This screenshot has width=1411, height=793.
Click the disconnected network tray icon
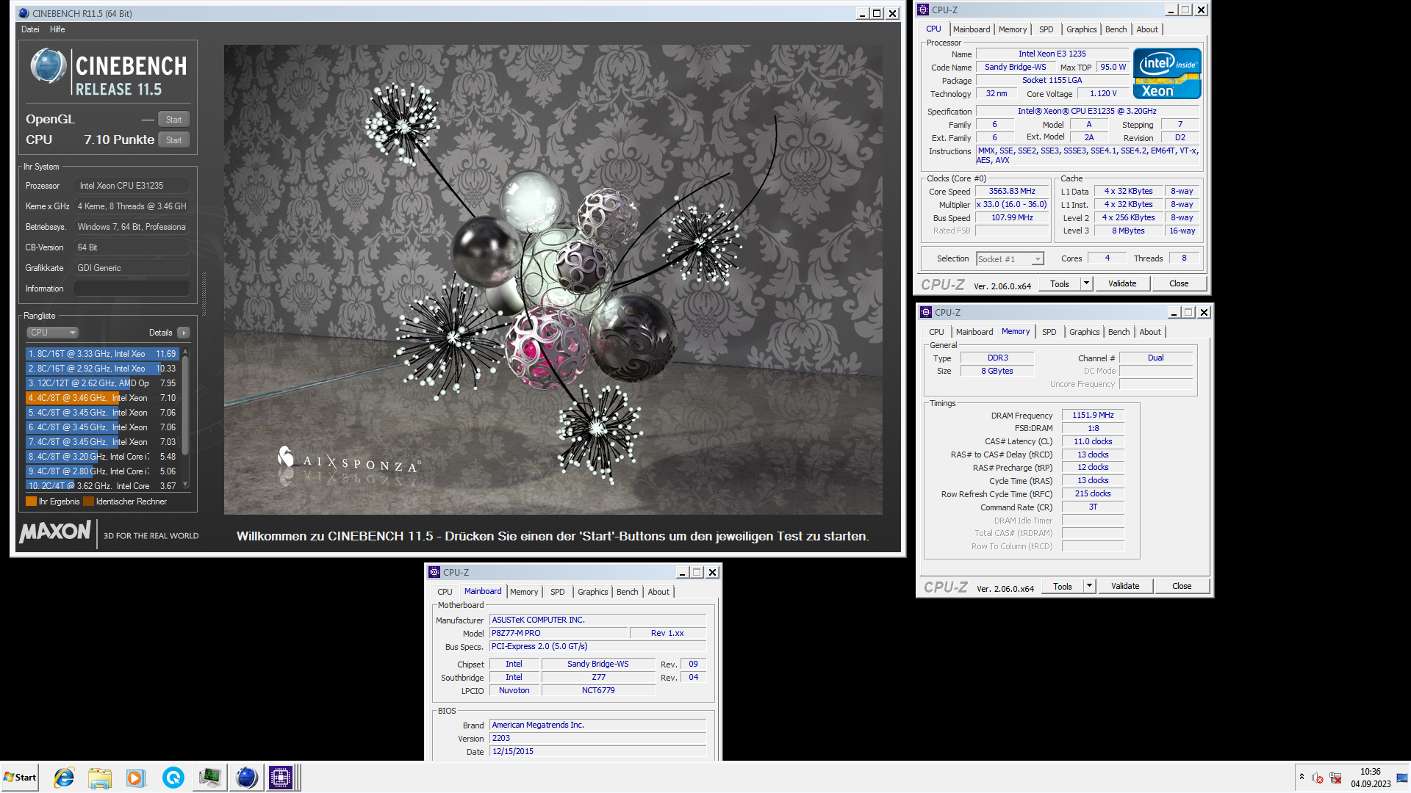(x=1335, y=778)
